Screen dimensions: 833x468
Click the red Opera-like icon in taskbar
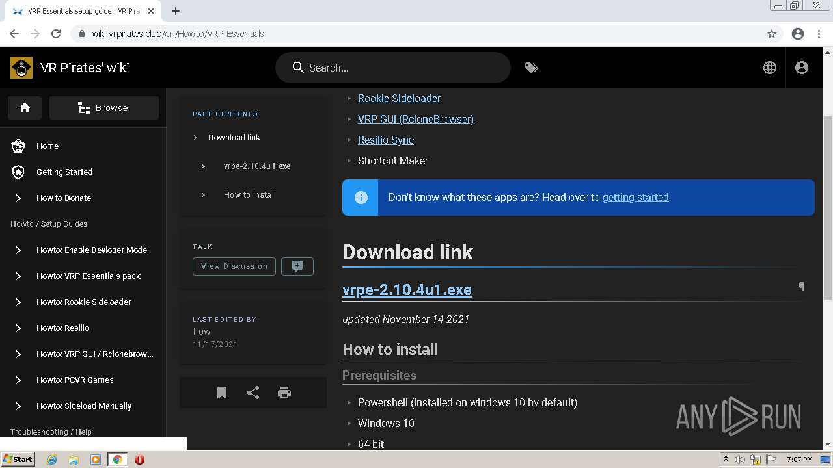point(139,460)
